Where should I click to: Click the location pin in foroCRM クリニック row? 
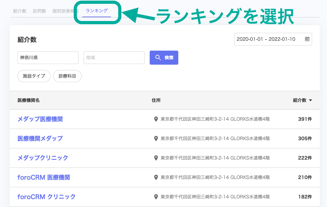click(x=156, y=197)
